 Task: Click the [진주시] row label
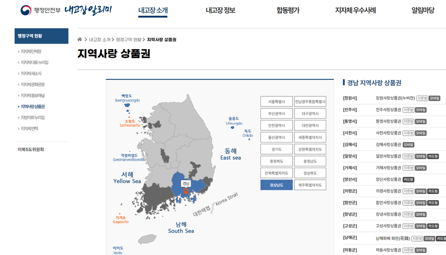click(350, 110)
